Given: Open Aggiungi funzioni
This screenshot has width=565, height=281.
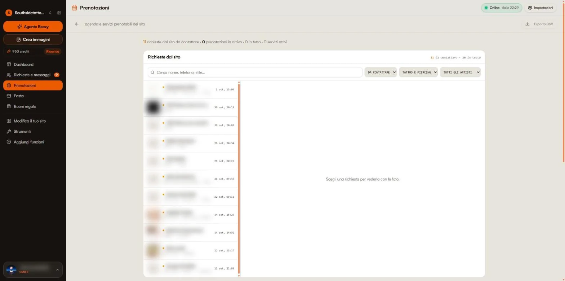Looking at the screenshot, I should point(33,142).
